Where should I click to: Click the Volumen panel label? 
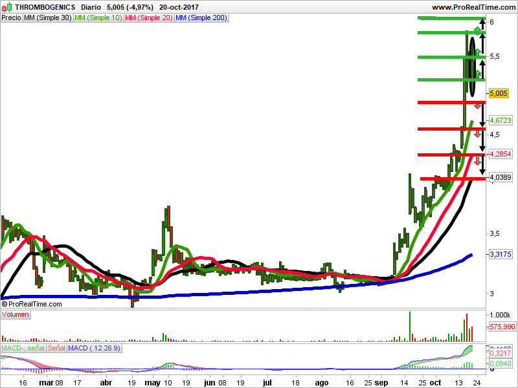(x=15, y=314)
